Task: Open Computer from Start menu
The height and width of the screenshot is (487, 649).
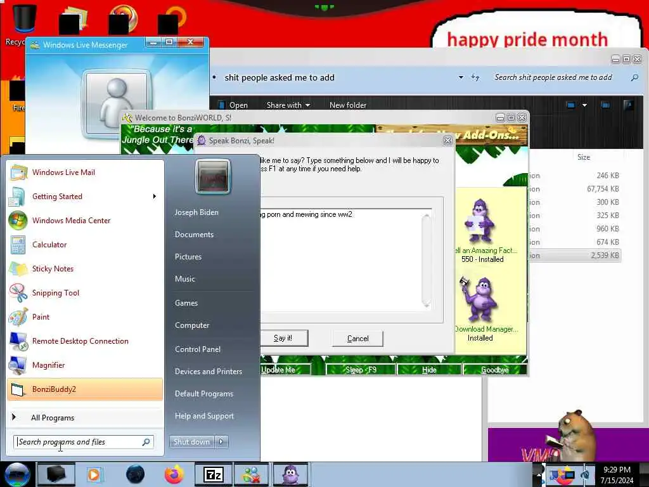Action: [192, 325]
